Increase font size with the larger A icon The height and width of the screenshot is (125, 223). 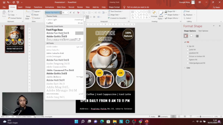[70, 12]
